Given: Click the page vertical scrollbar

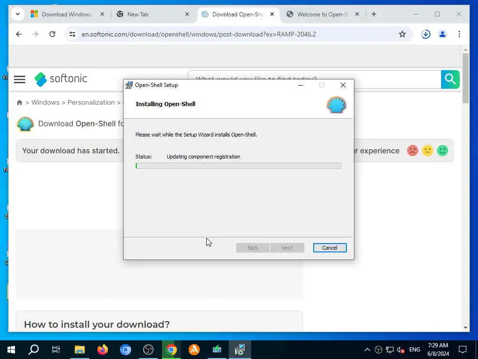Looking at the screenshot, I should pos(465,79).
